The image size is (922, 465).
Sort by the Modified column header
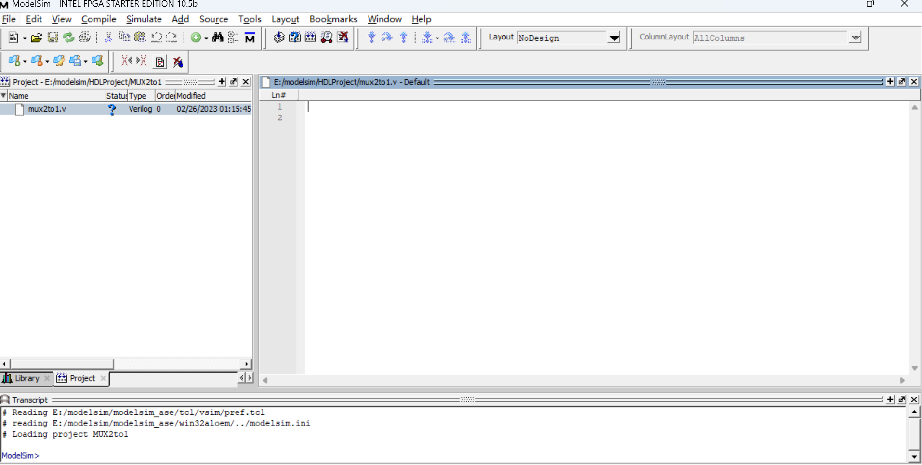coord(213,95)
